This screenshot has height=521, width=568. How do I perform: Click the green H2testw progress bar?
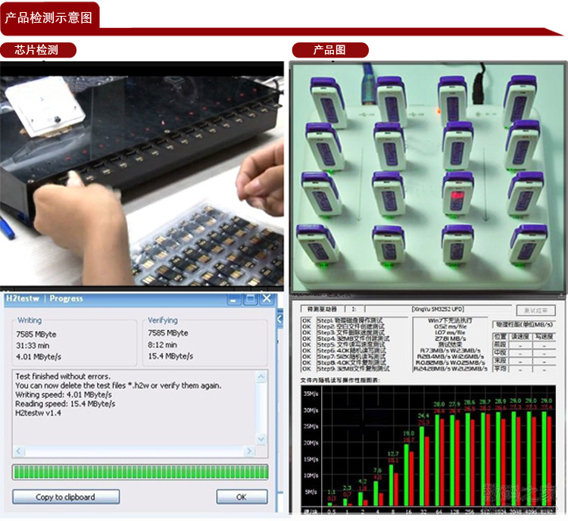[x=140, y=472]
